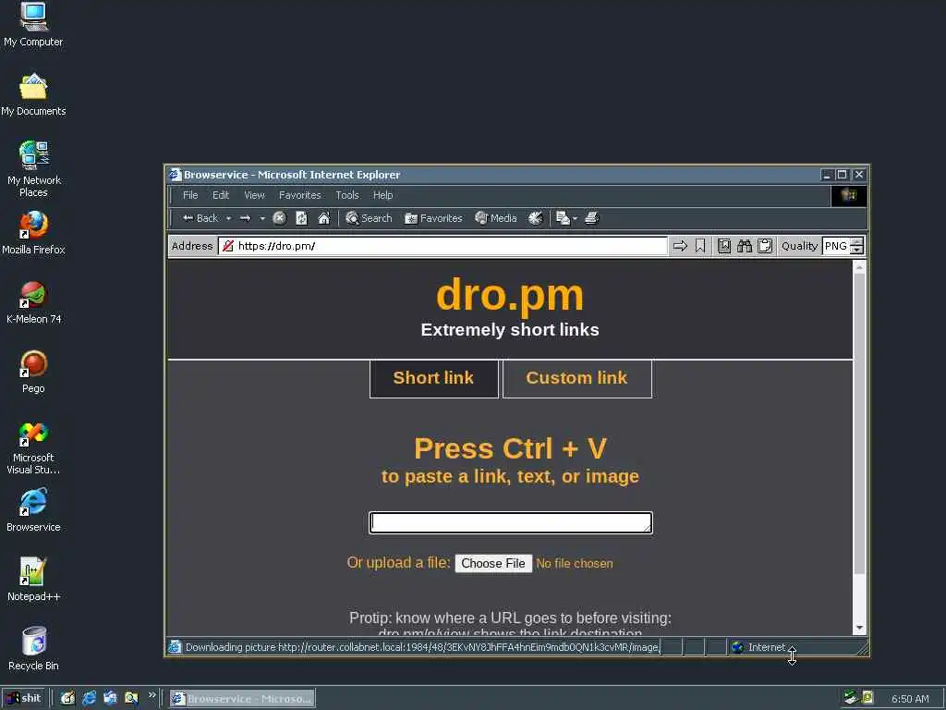This screenshot has height=710, width=946.
Task: Click the binoculars find icon
Action: pyautogui.click(x=745, y=246)
